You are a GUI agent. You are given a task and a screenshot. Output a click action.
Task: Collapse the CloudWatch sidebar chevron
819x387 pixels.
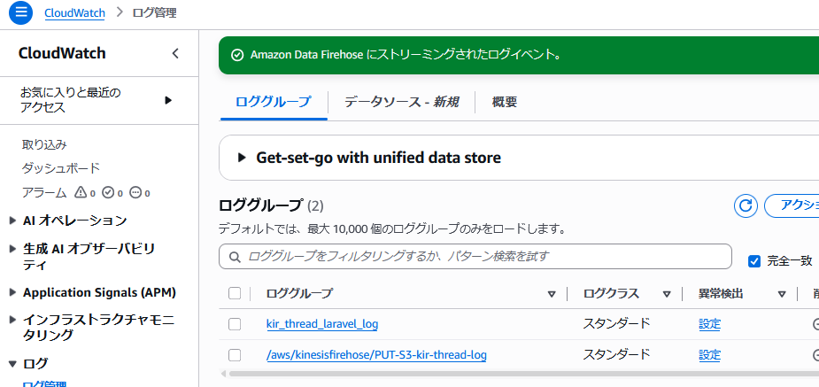coord(175,53)
